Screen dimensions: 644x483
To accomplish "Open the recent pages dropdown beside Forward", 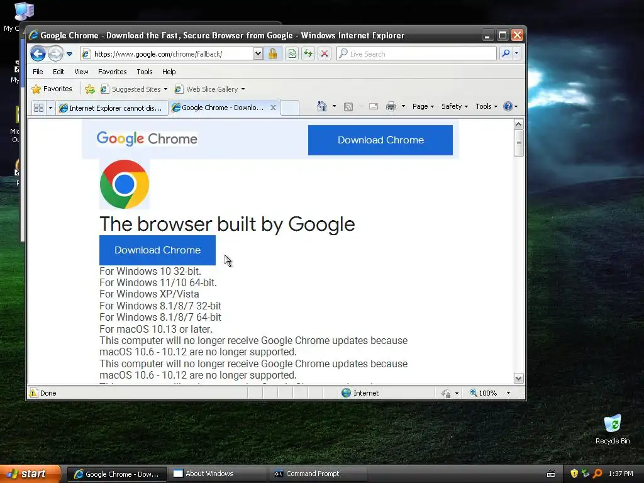I will tap(69, 54).
